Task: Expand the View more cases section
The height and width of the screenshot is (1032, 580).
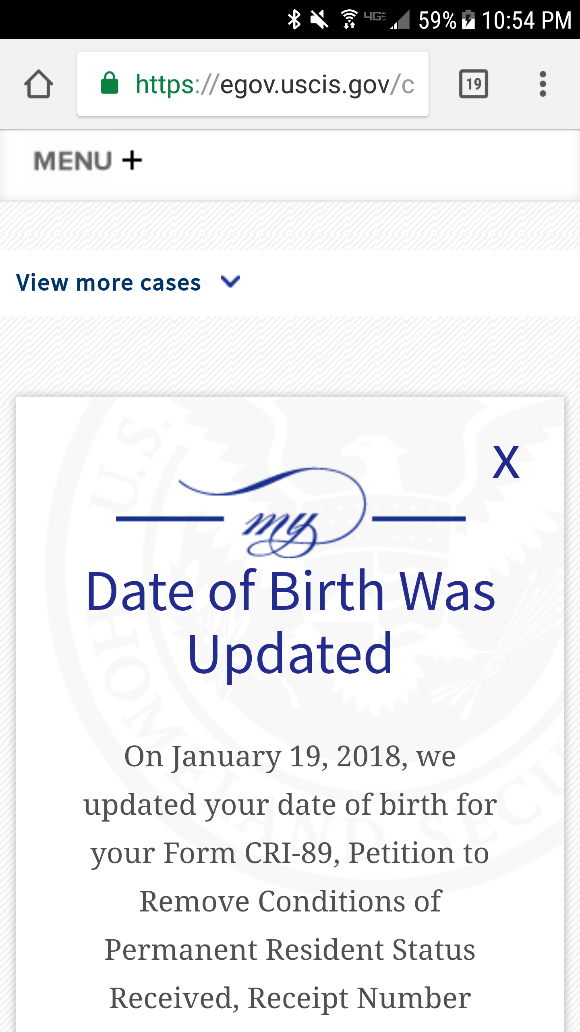Action: 128,282
